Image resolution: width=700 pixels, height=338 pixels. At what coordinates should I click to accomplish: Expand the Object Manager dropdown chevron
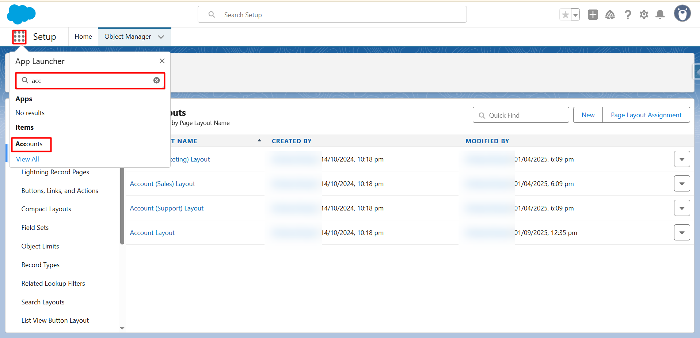click(x=161, y=37)
